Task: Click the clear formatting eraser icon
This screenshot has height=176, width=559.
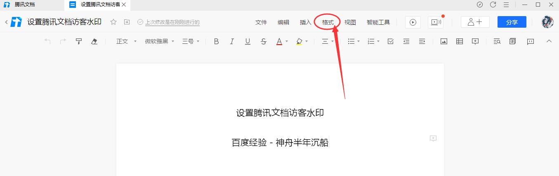Action: 94,41
